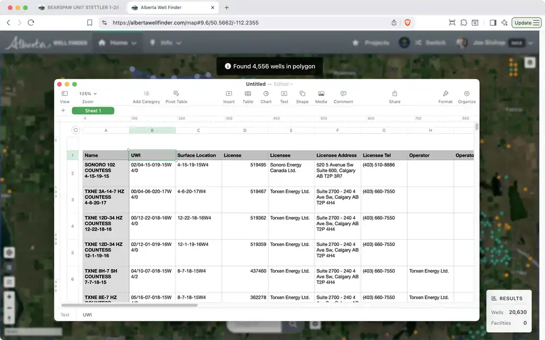Open the browser hamburger menu
Image resolution: width=545 pixels, height=340 pixels.
point(536,23)
